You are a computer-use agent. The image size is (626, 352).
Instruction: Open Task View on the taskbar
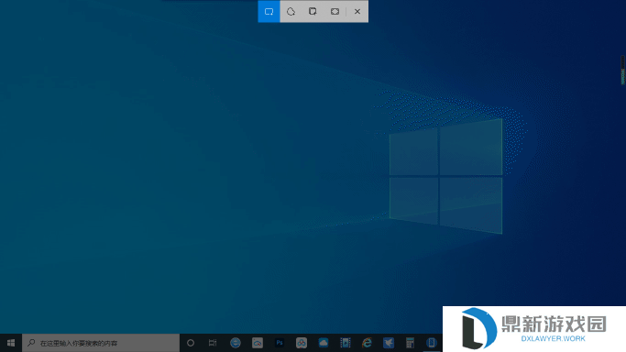tap(213, 343)
